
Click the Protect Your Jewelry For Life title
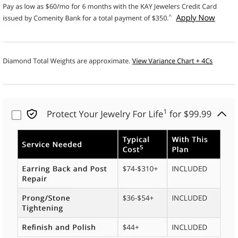click(x=129, y=114)
